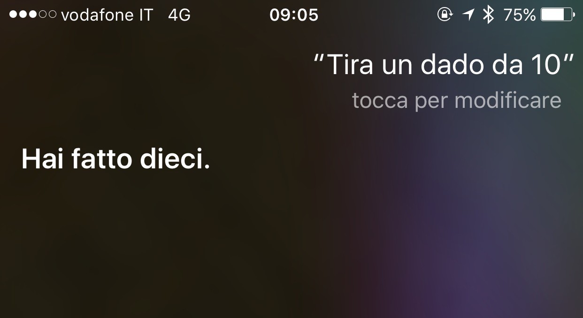Tap the word "modificare" under the query
This screenshot has width=583, height=318.
(508, 100)
